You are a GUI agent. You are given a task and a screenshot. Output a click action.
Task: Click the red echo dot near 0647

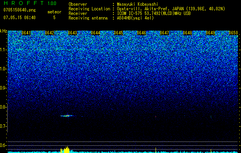[x=156, y=117]
